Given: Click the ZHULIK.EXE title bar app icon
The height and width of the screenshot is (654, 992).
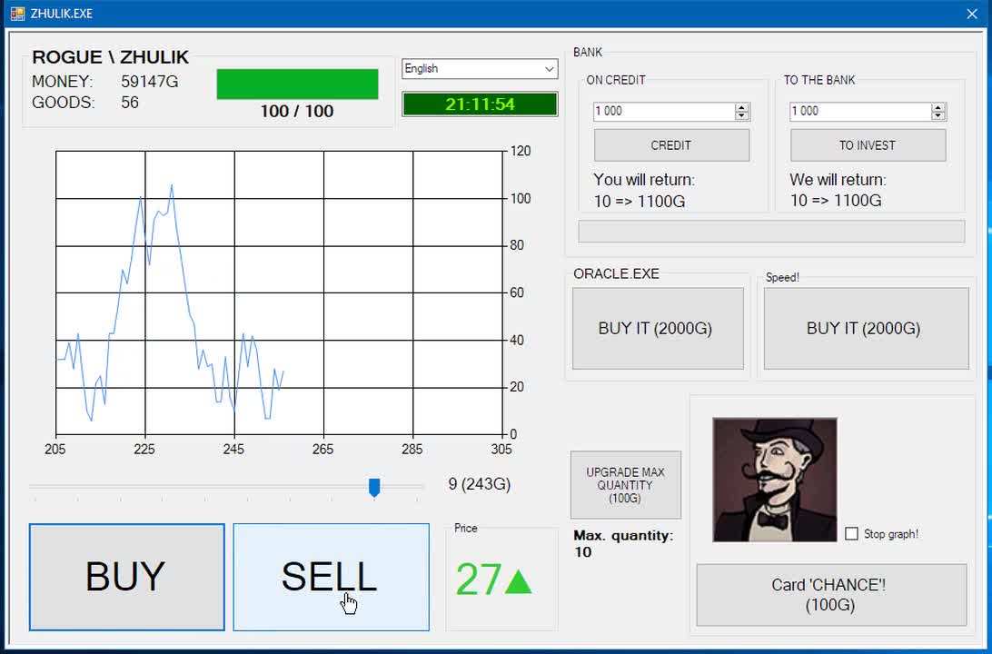Looking at the screenshot, I should click(17, 14).
